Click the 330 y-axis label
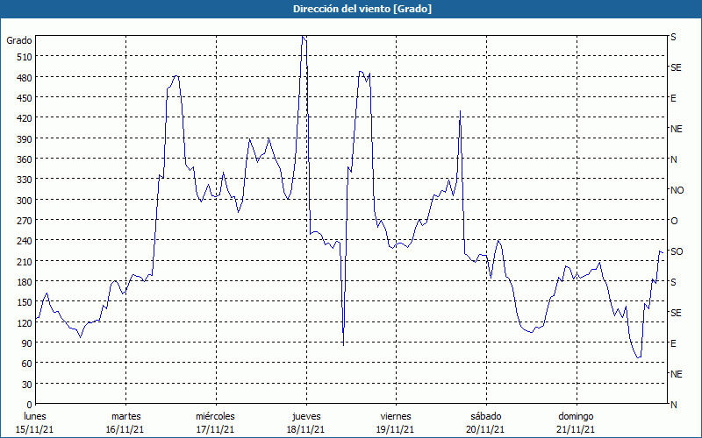 25,180
